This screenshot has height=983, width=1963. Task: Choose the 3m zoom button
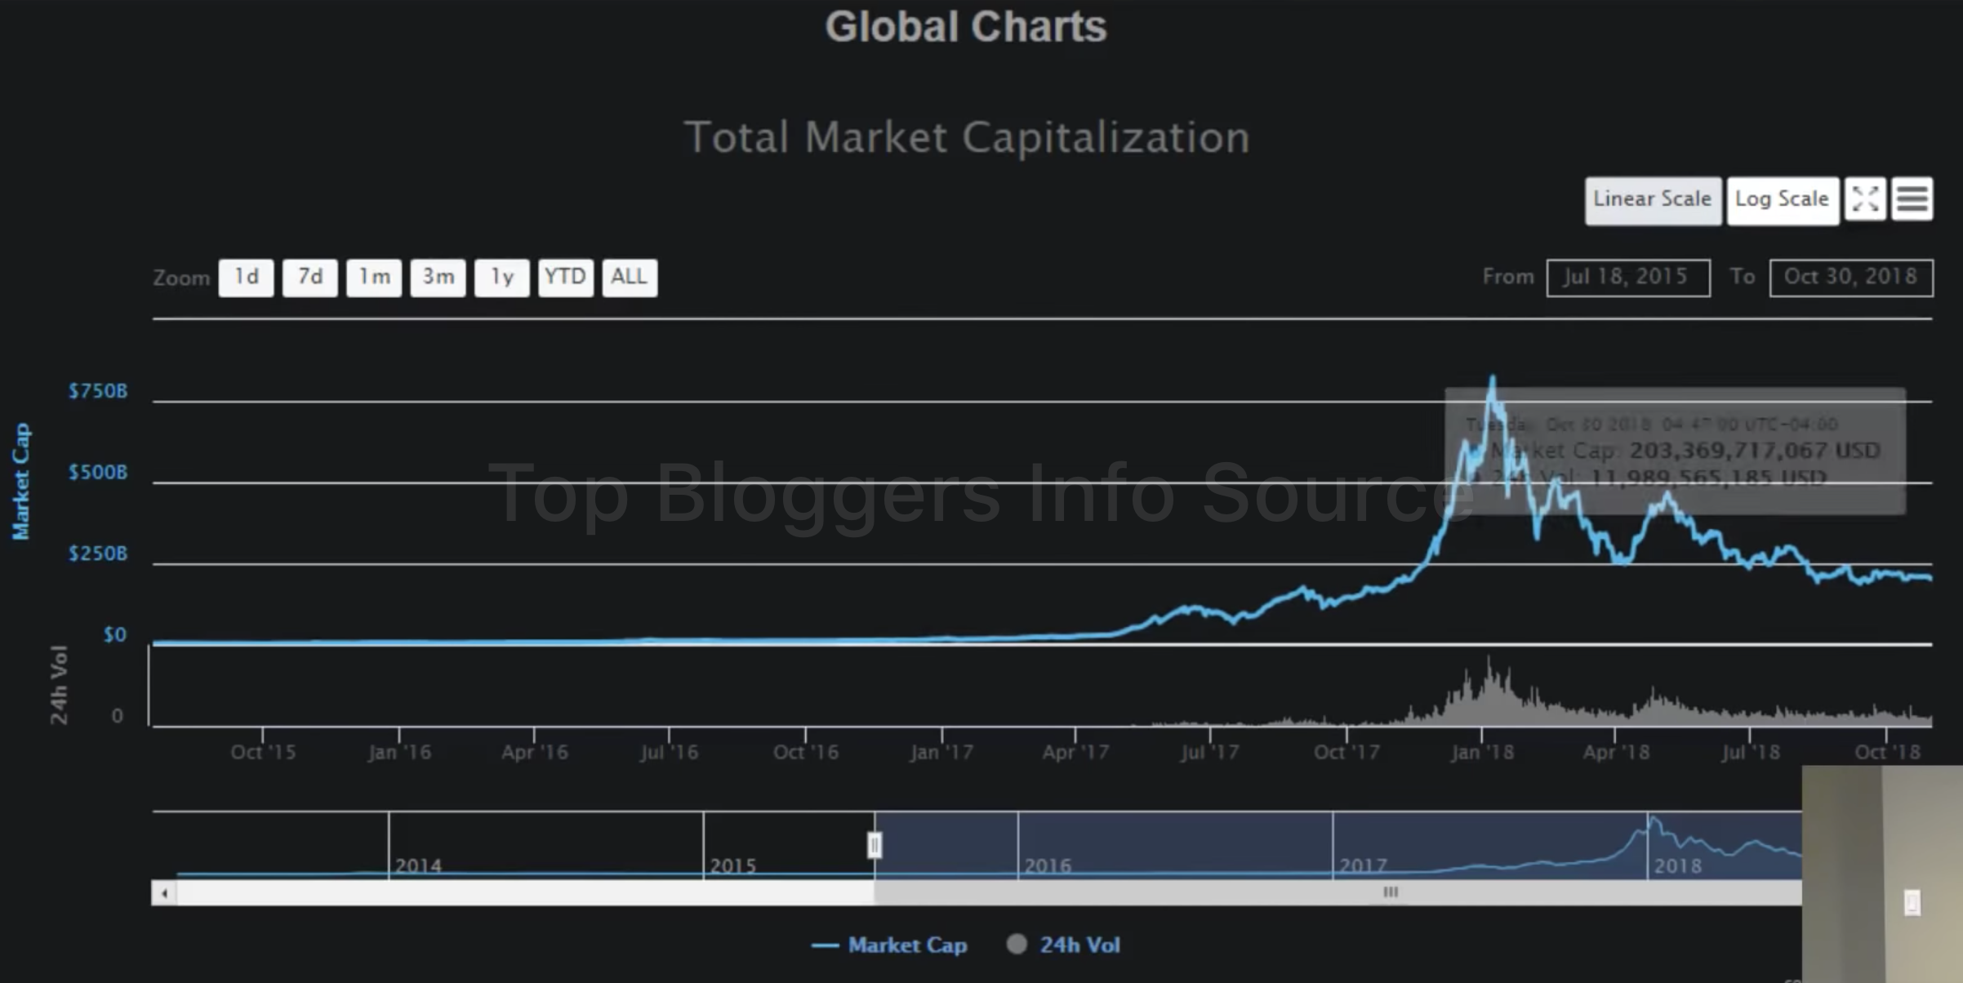[x=438, y=278]
